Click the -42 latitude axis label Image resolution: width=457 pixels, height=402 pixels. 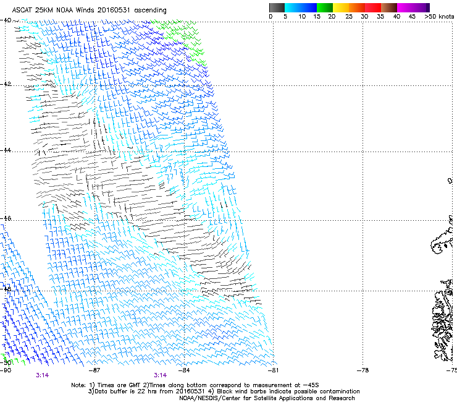click(6, 83)
